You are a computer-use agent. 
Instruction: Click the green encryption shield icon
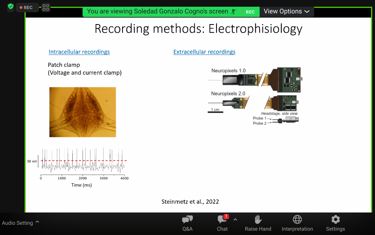pos(11,7)
